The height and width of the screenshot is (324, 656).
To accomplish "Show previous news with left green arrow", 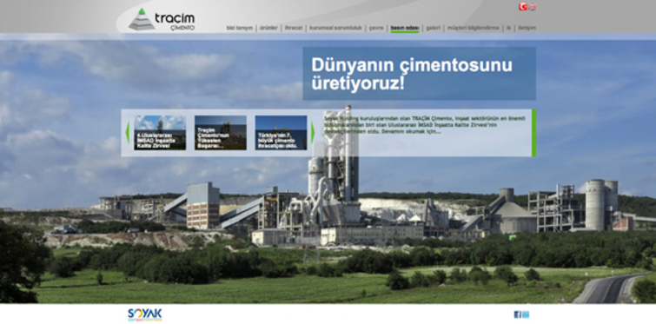I will [128, 133].
